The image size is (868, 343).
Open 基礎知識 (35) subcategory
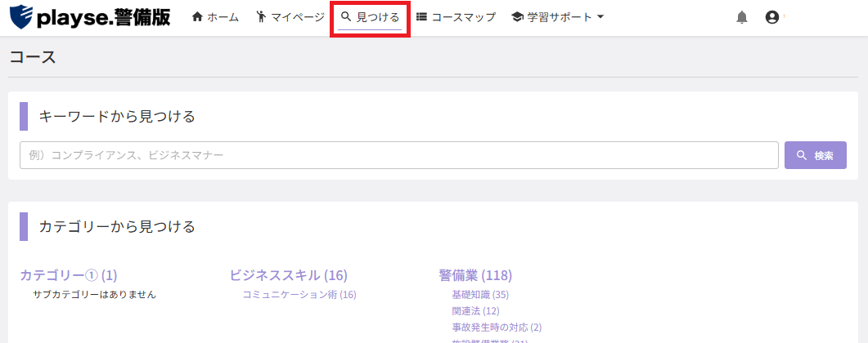(480, 294)
